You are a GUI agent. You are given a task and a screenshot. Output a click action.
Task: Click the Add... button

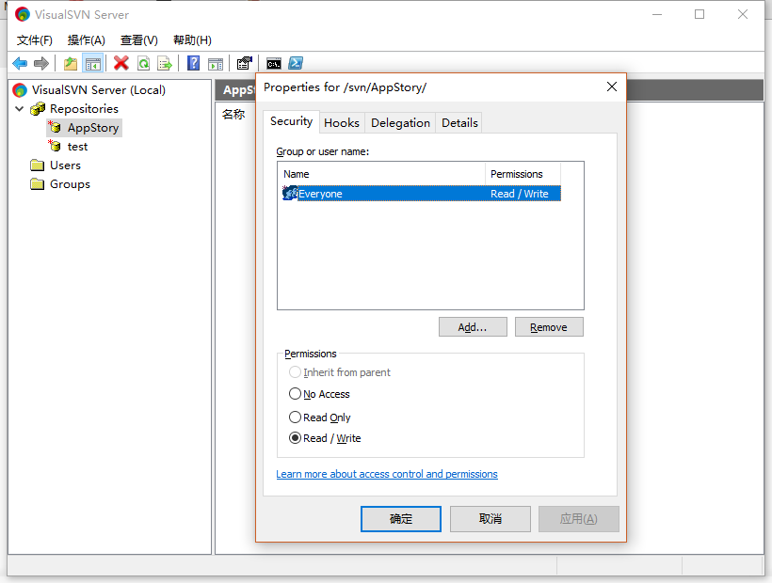click(x=473, y=327)
